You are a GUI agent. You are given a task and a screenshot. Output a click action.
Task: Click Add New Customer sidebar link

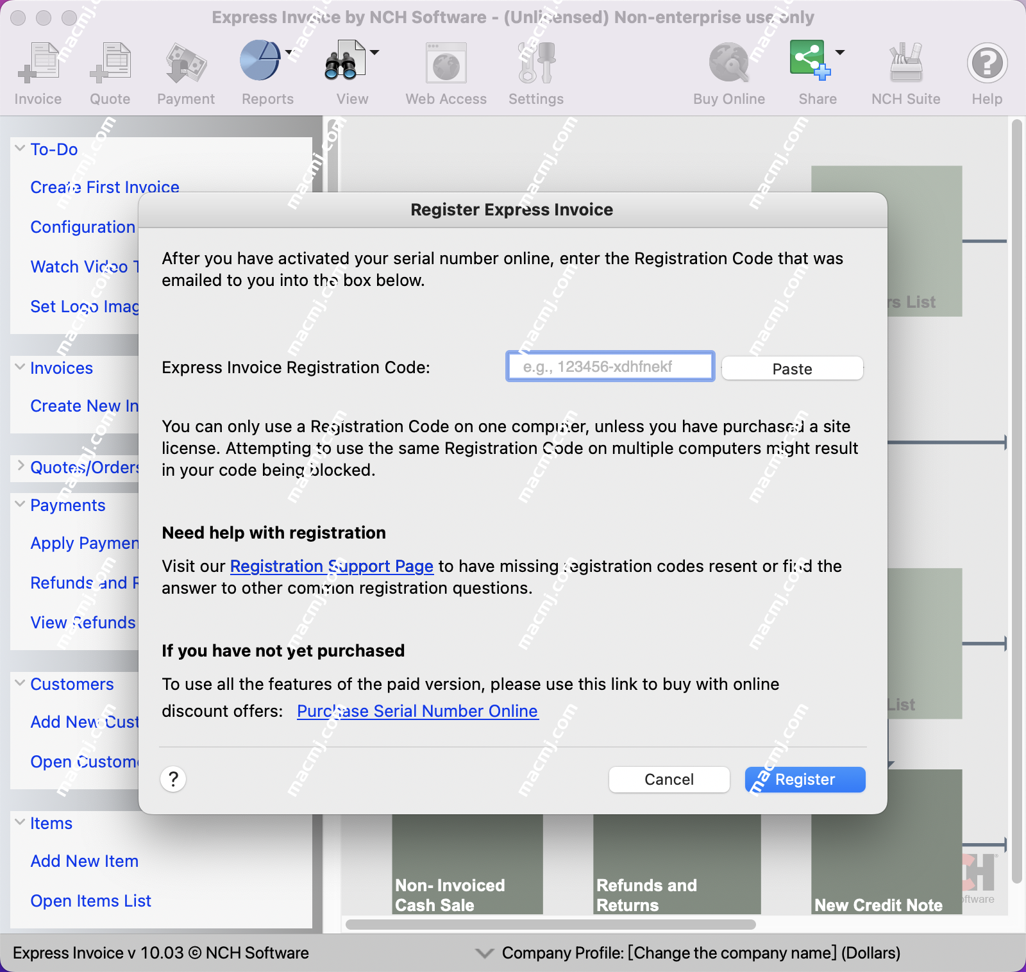click(85, 722)
